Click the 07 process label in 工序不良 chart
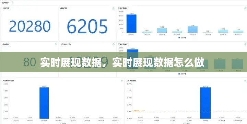 point(238,121)
